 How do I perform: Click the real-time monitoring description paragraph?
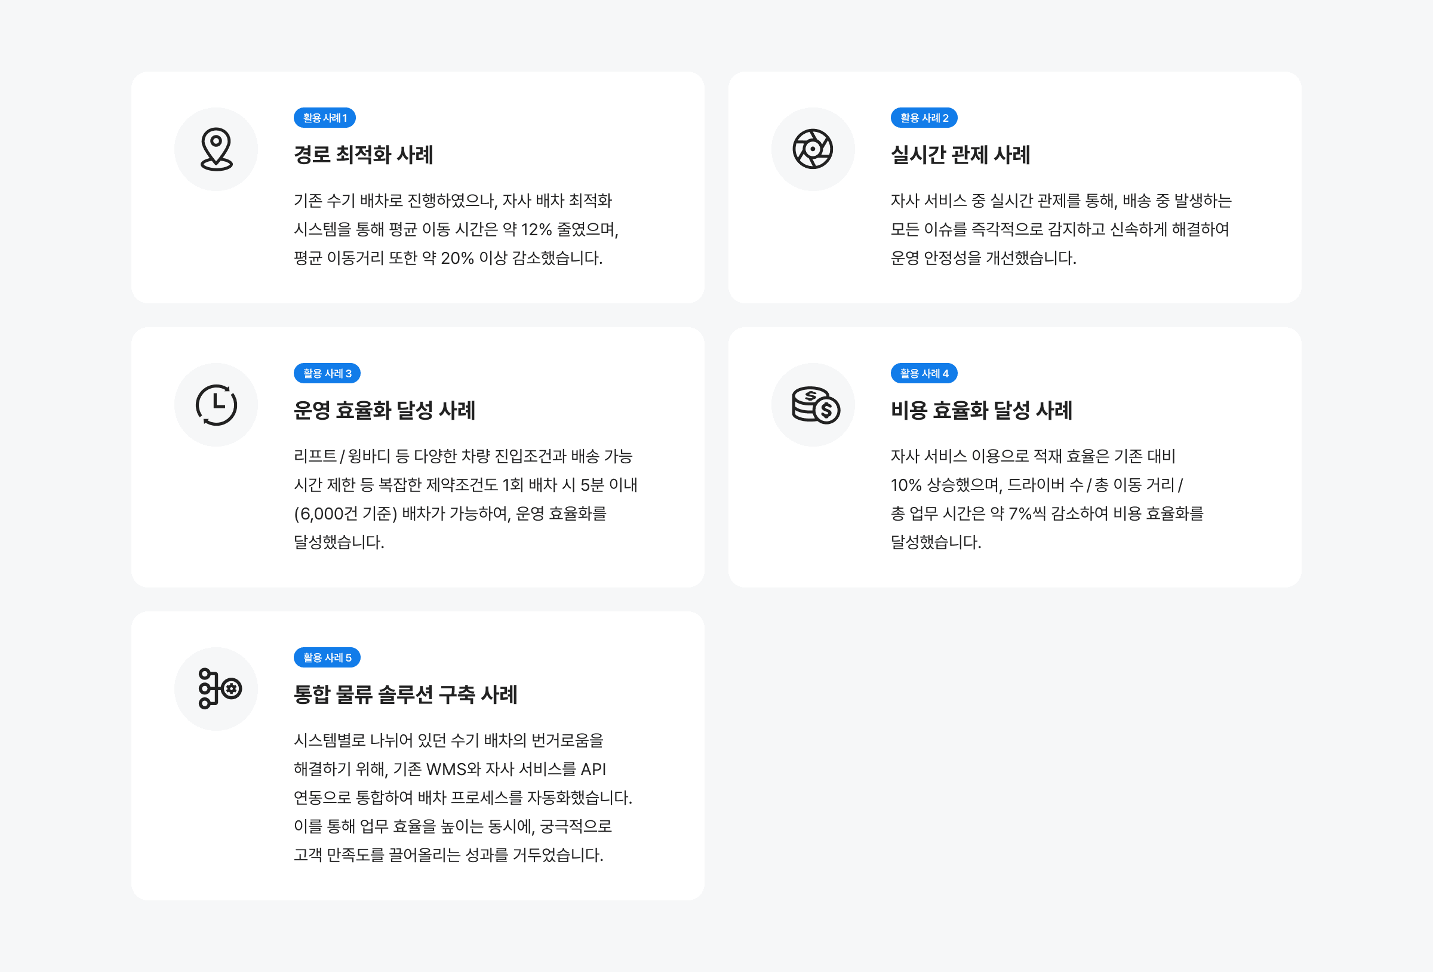pyautogui.click(x=1060, y=229)
